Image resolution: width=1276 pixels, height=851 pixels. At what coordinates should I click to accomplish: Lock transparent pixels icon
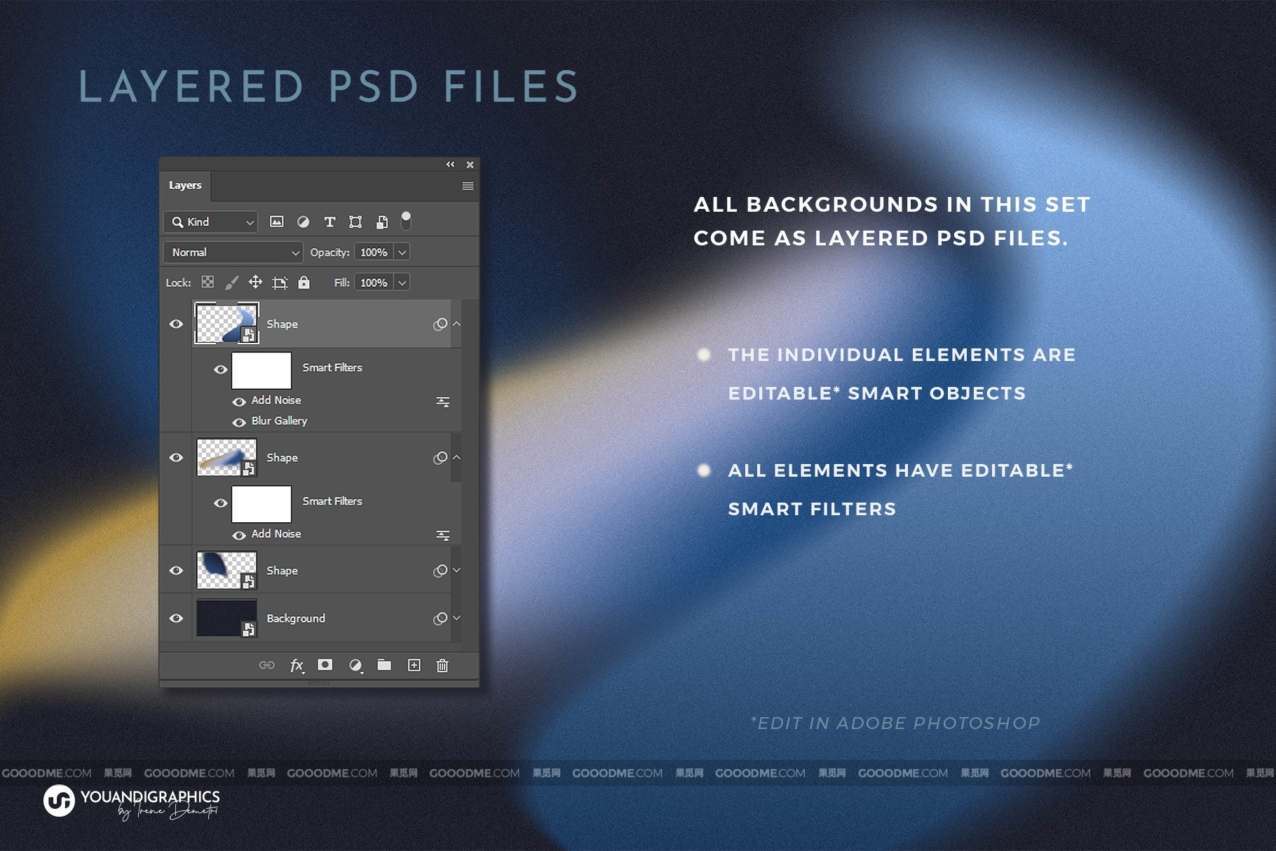(208, 282)
